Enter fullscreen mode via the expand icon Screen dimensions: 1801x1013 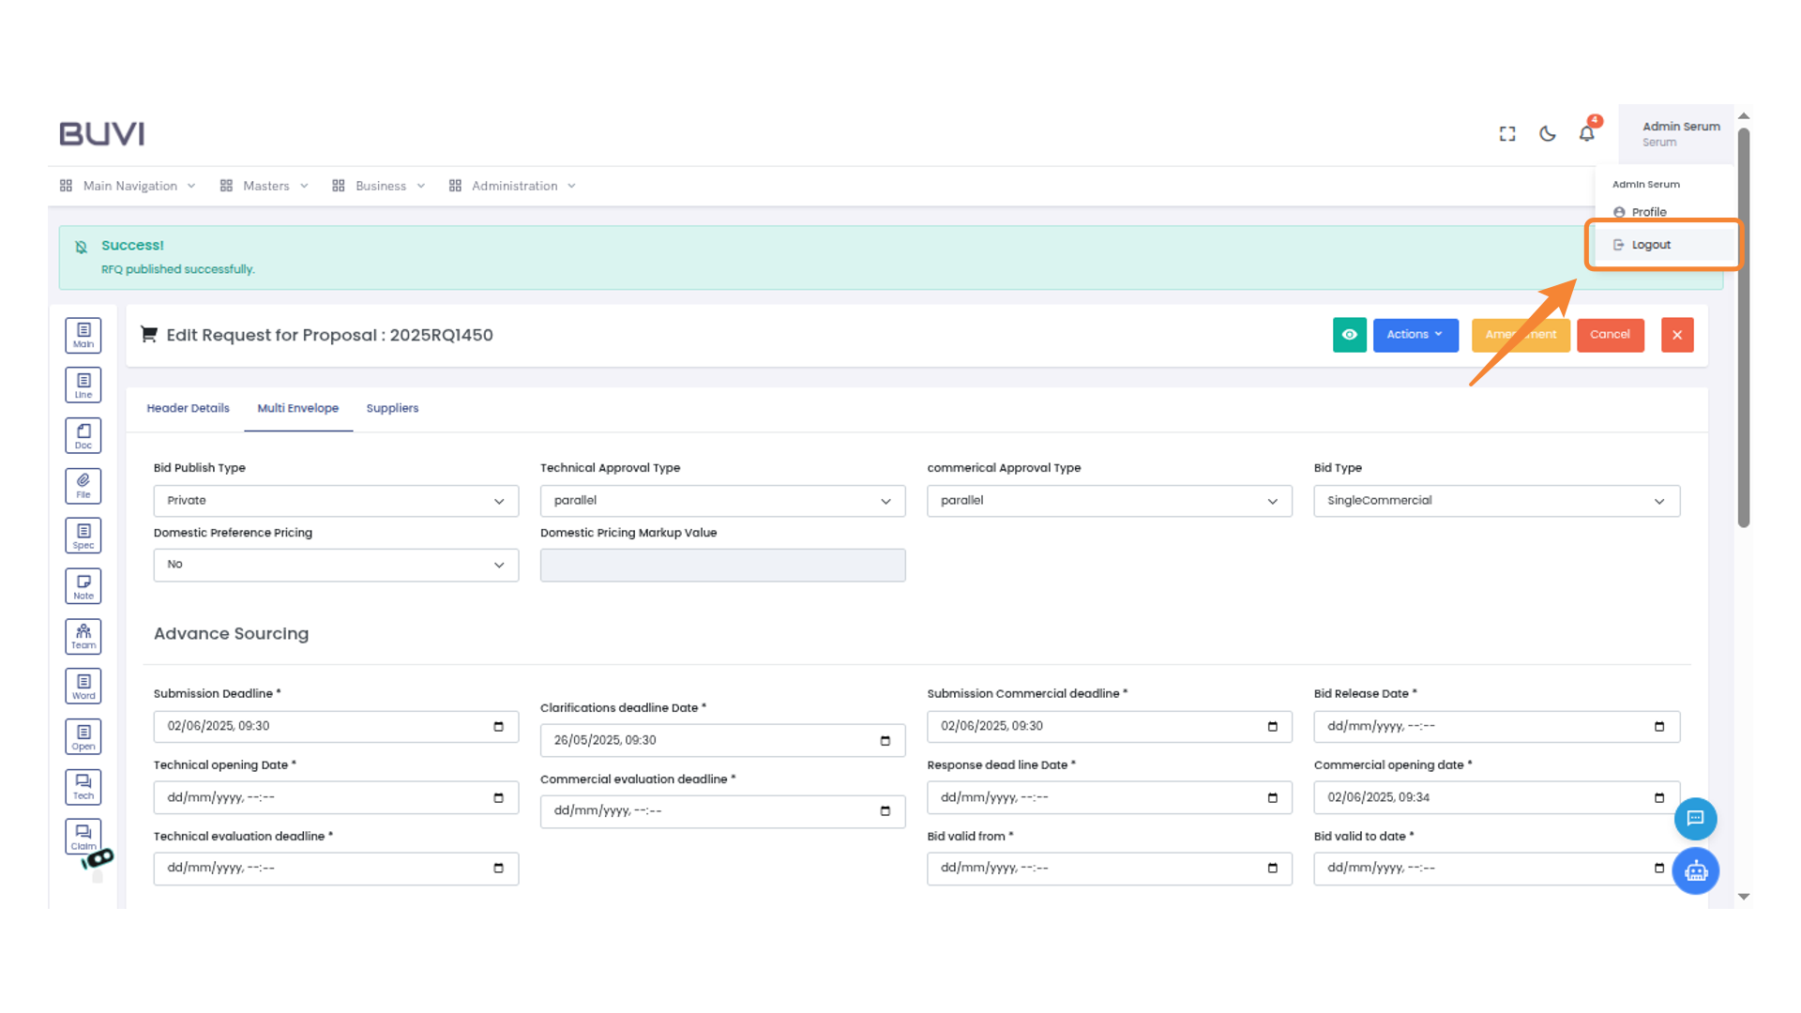1507,134
